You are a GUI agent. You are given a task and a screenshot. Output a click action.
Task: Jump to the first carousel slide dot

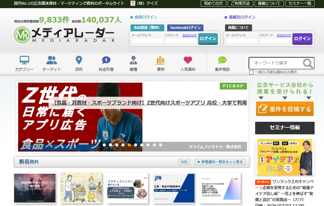tap(104, 145)
